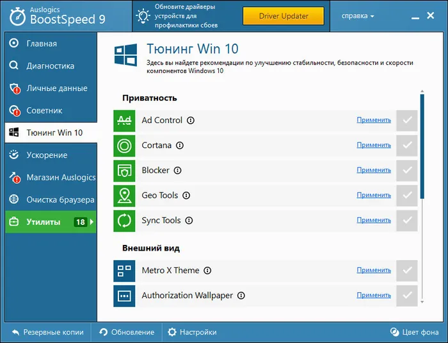Open the Диагностика section
The width and height of the screenshot is (448, 343).
(x=51, y=66)
